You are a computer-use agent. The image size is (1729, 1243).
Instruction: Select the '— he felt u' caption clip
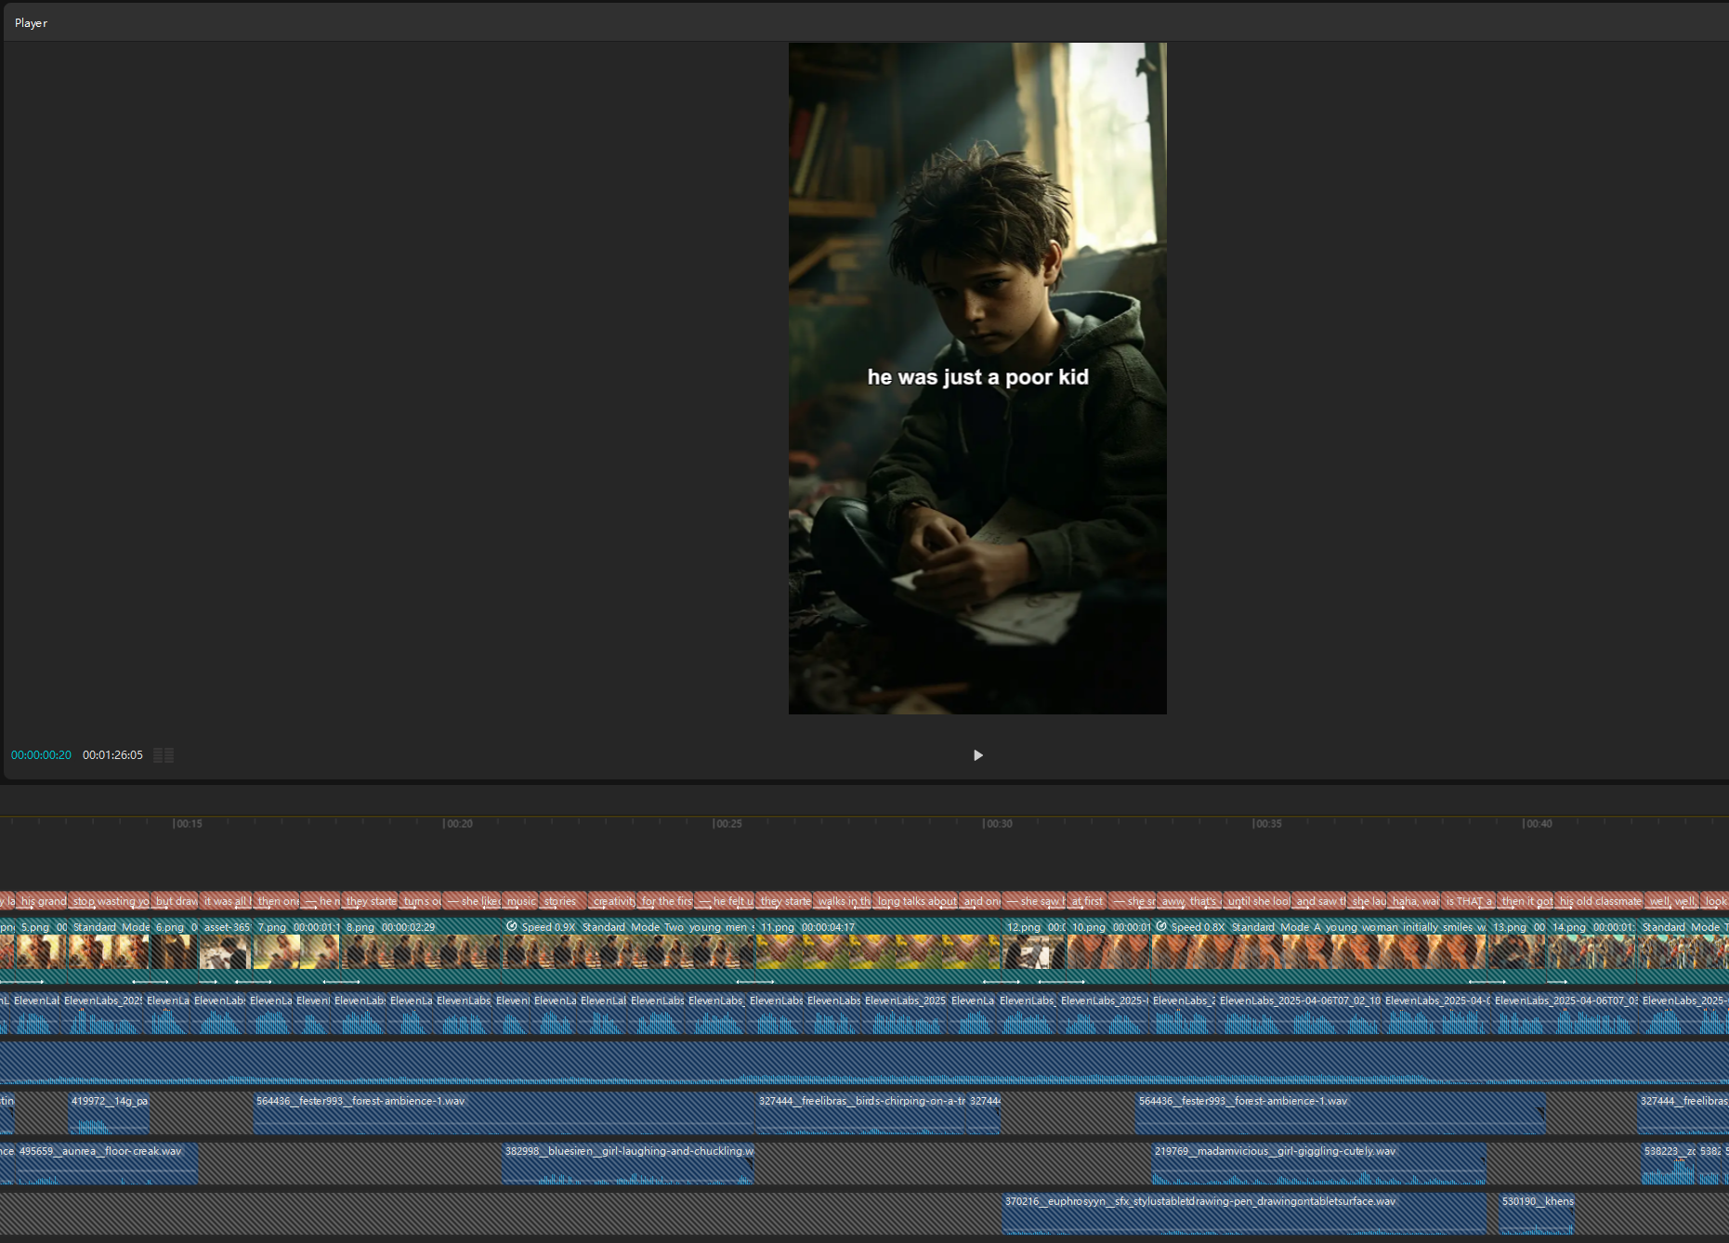point(726,901)
